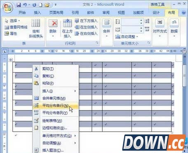
Task: Open 自动调整(A) submenu in context menu
Action: click(x=56, y=143)
